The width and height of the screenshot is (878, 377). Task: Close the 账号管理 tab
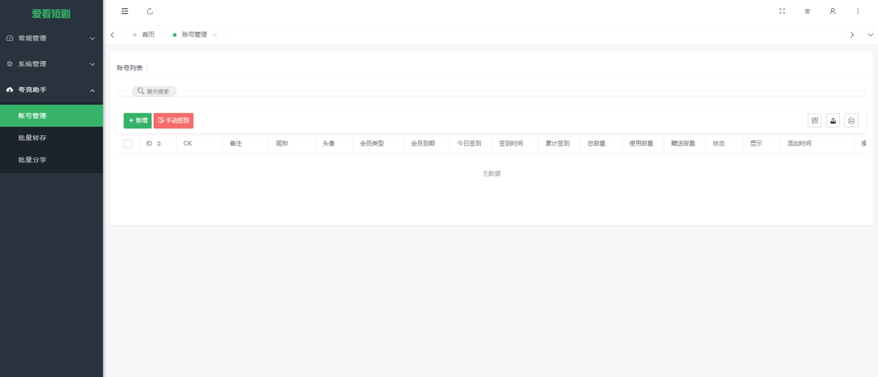(215, 35)
